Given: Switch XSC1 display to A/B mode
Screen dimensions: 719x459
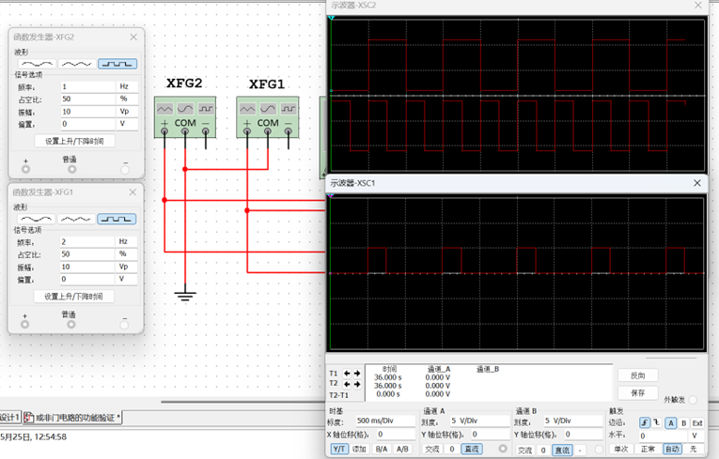Looking at the screenshot, I should coord(402,450).
